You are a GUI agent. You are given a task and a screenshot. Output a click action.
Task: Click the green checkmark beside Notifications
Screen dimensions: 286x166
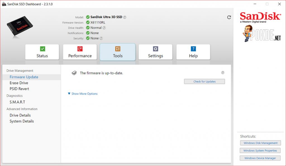88,33
